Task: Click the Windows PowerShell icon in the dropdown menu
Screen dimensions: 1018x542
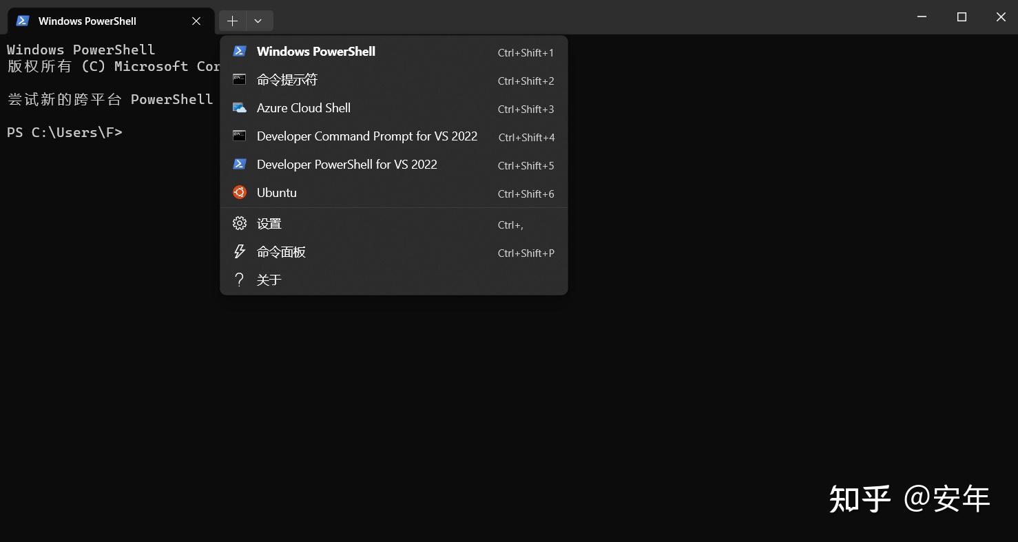Action: tap(240, 51)
